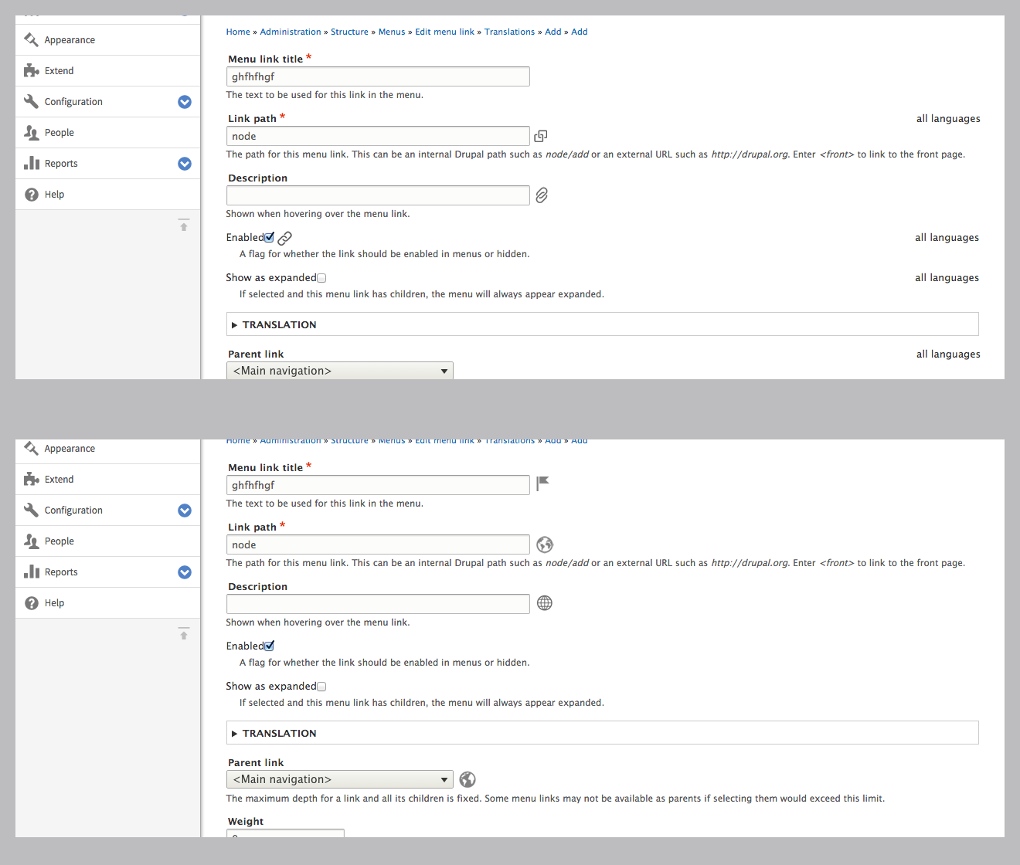Click the wireframe globe icon beside Description field
This screenshot has width=1020, height=865.
point(545,603)
